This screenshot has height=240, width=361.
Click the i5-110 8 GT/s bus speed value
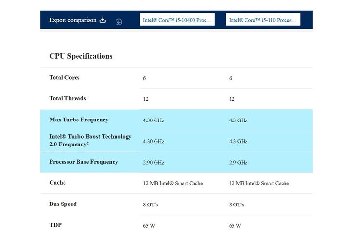[x=236, y=204]
